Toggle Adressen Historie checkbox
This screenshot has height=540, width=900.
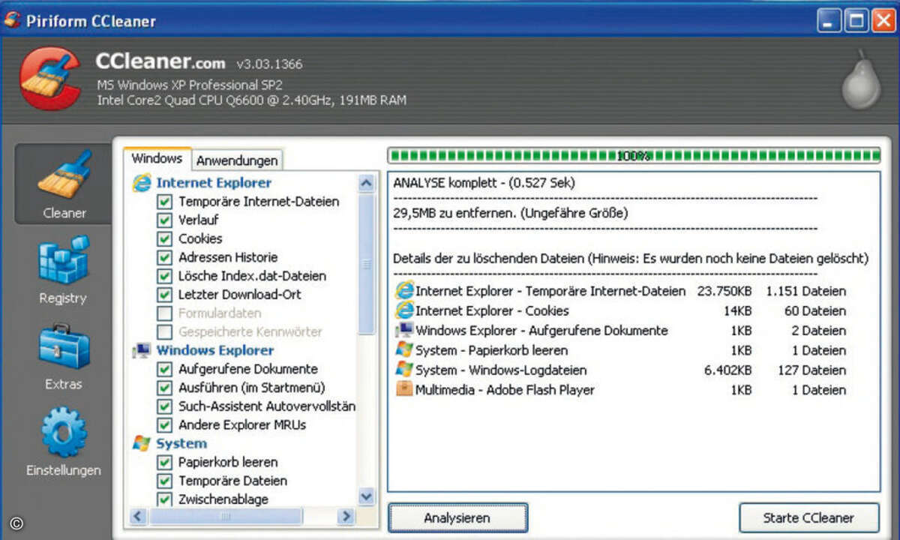[164, 257]
